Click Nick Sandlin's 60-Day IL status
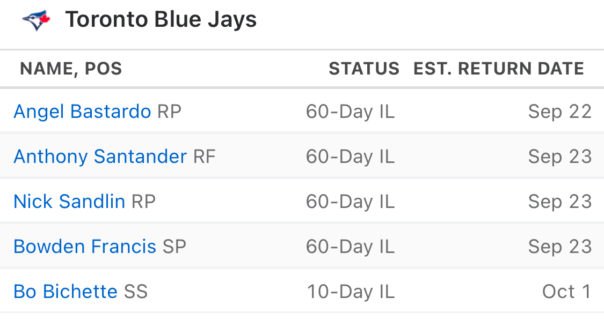This screenshot has height=320, width=604. (350, 202)
